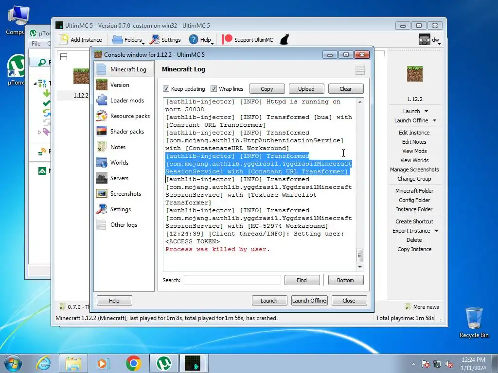Show hidden system tray icons arrow
Viewport: 498px width, 373px height.
[413, 364]
